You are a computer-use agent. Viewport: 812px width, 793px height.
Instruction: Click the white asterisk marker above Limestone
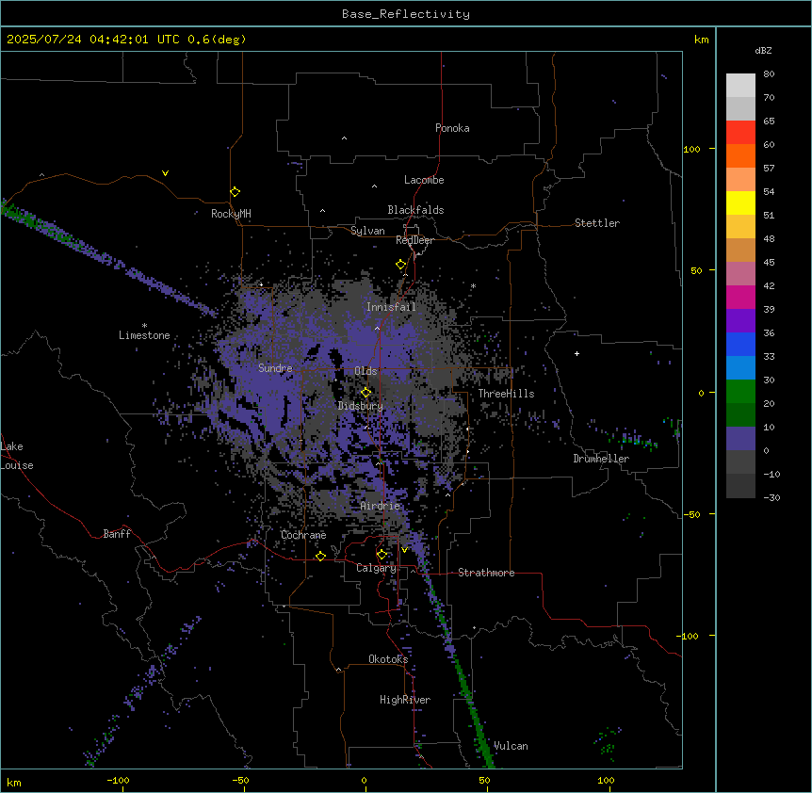pos(144,326)
